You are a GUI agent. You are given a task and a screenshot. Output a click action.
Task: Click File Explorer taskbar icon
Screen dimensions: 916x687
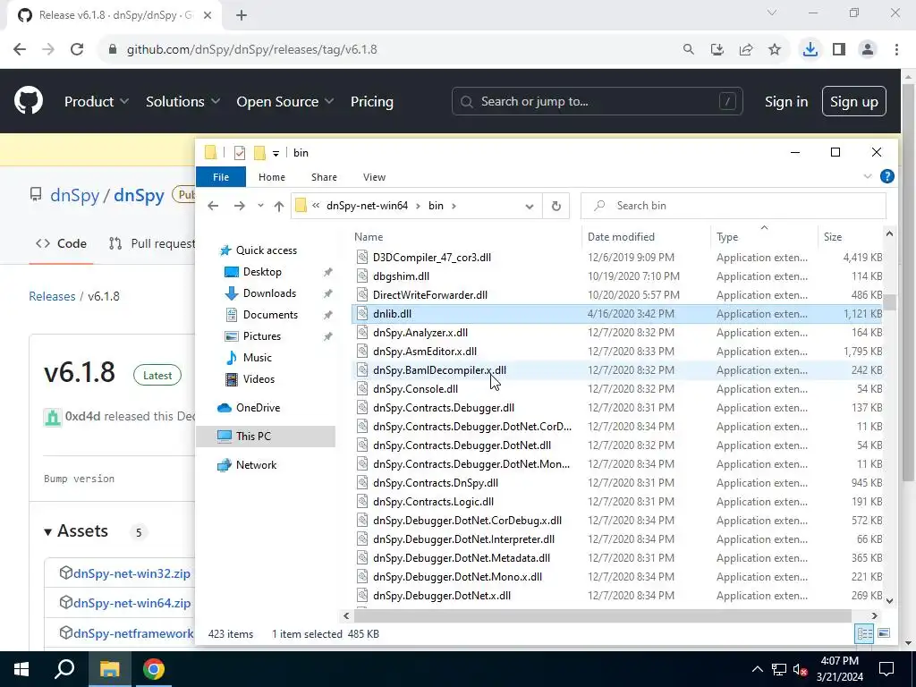pyautogui.click(x=109, y=669)
